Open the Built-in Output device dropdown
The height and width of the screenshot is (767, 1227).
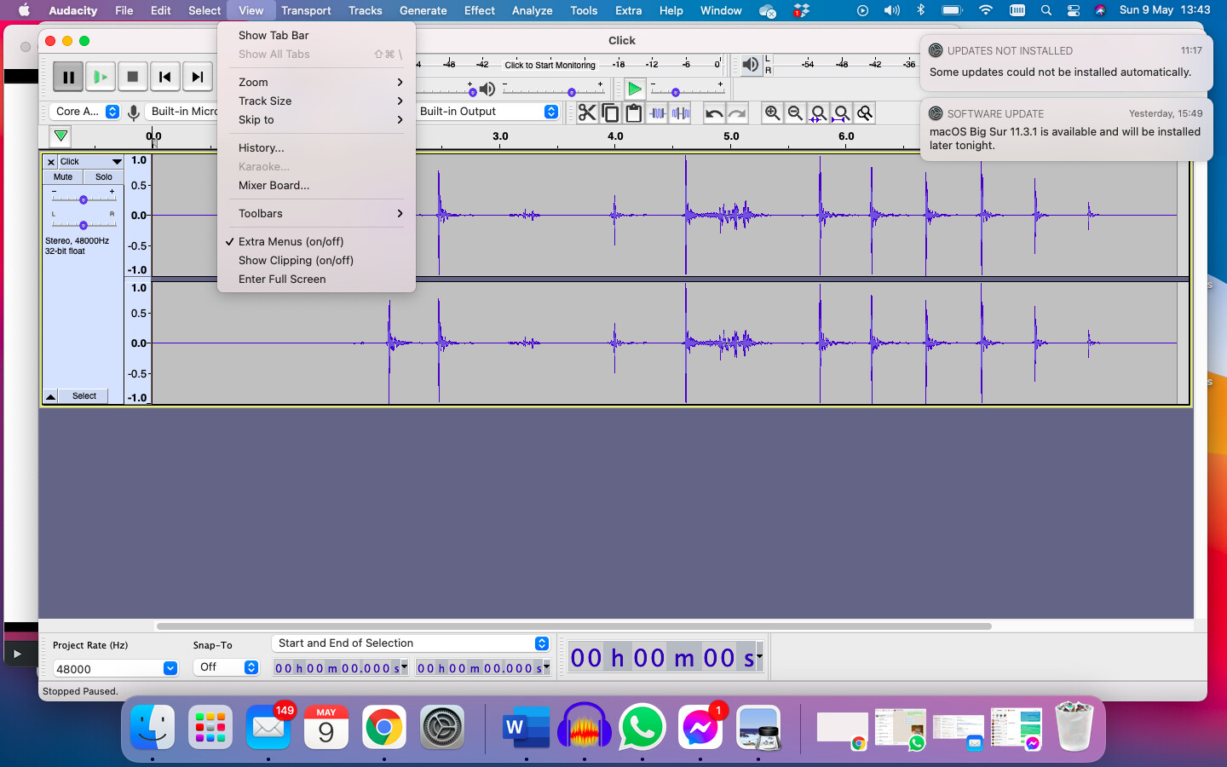(x=487, y=112)
